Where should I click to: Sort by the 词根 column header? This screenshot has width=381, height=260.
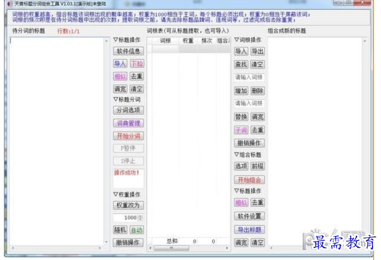(165, 41)
